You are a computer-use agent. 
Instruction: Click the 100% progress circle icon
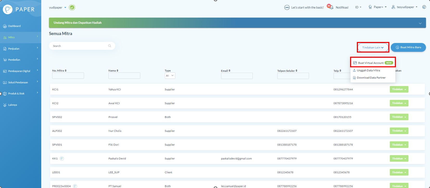click(x=287, y=8)
